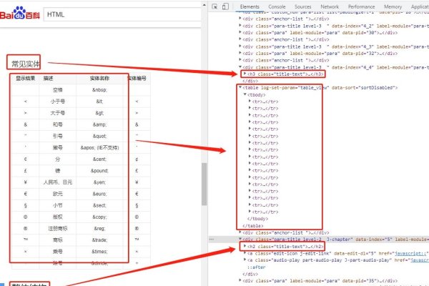Click the javascript href link on the edit-icon anchor
The width and height of the screenshot is (429, 286).
410,253
